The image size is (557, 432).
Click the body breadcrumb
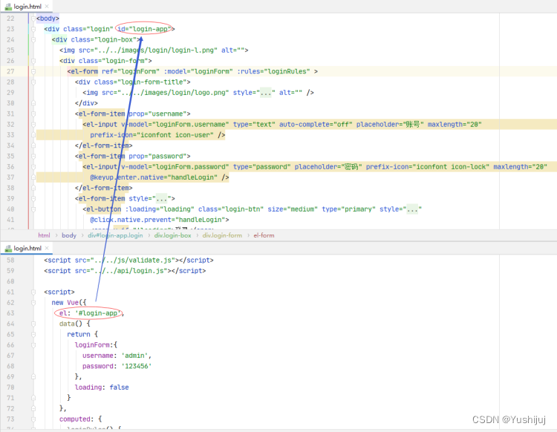69,235
